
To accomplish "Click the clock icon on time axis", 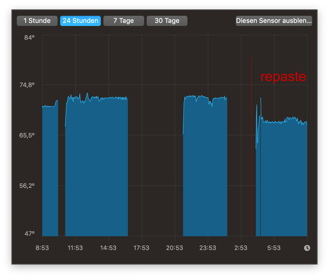I will click(x=307, y=248).
